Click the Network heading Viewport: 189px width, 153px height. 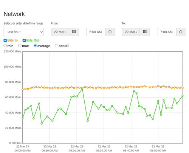point(14,14)
